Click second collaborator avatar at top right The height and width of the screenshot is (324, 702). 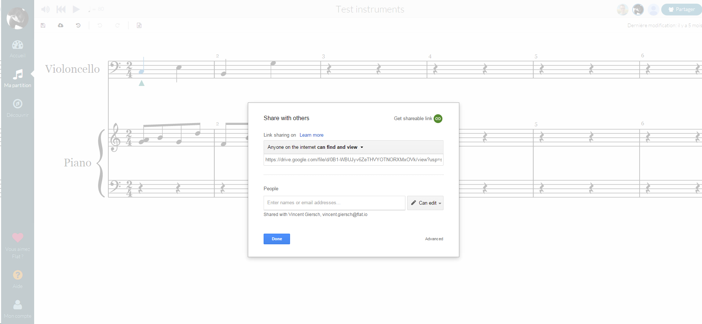(x=638, y=10)
